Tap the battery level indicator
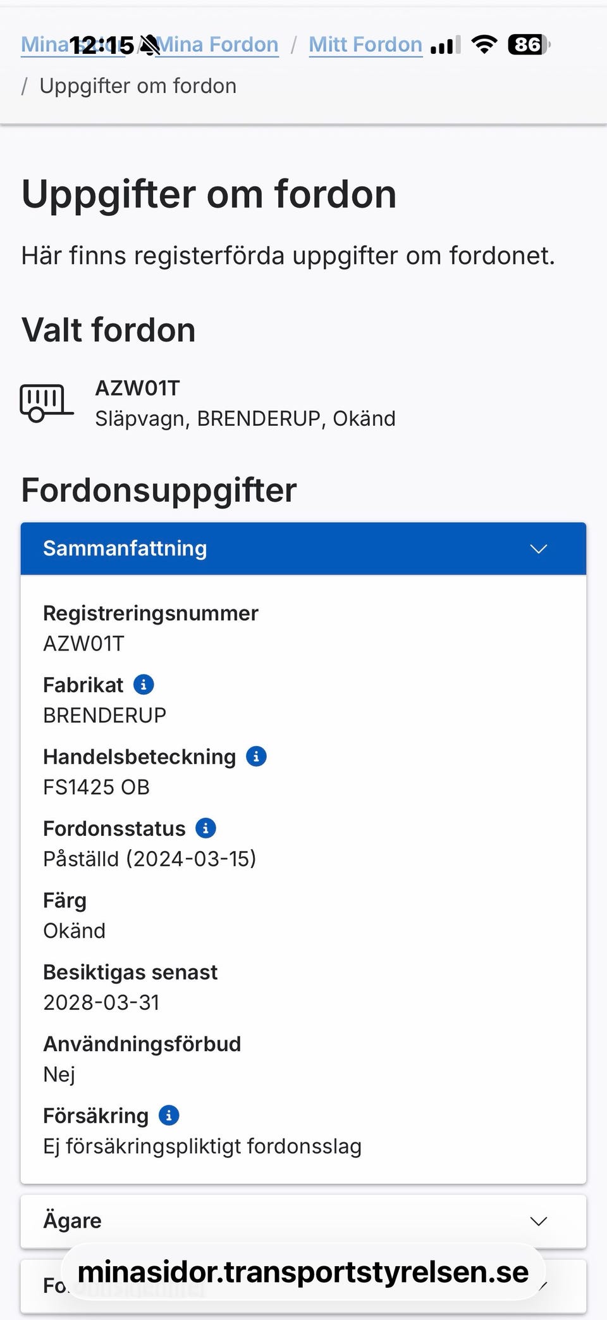 coord(529,44)
